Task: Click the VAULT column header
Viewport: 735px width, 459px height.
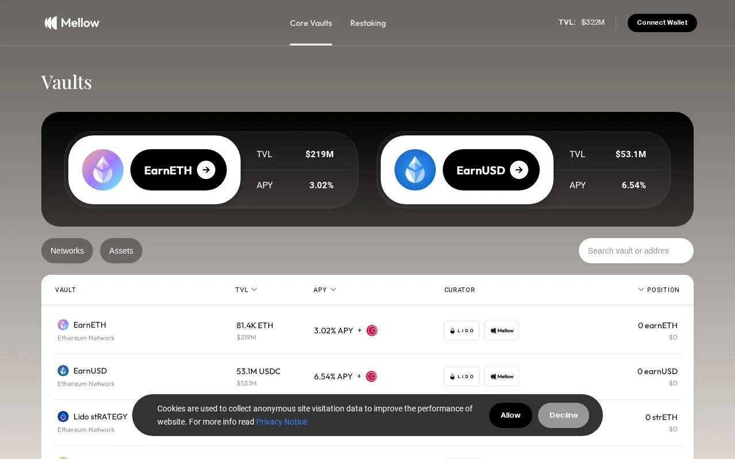Action: [65, 290]
